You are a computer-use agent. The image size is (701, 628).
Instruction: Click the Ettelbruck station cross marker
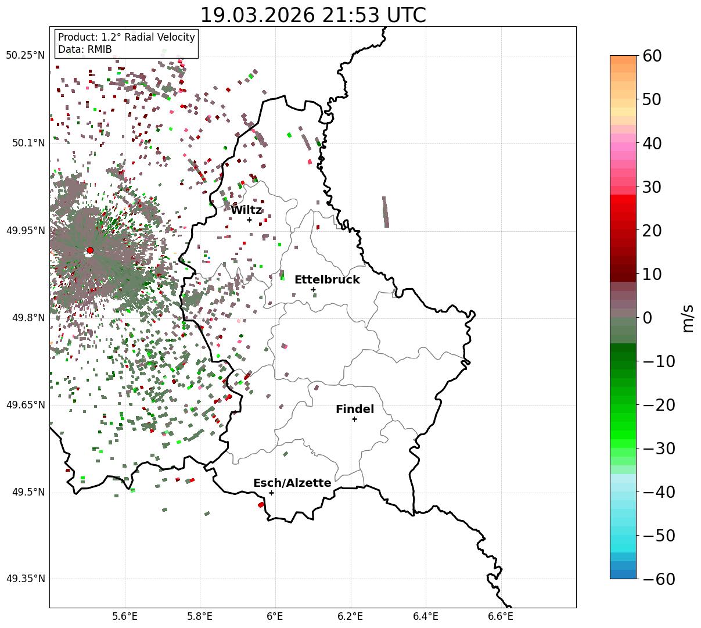pos(313,289)
